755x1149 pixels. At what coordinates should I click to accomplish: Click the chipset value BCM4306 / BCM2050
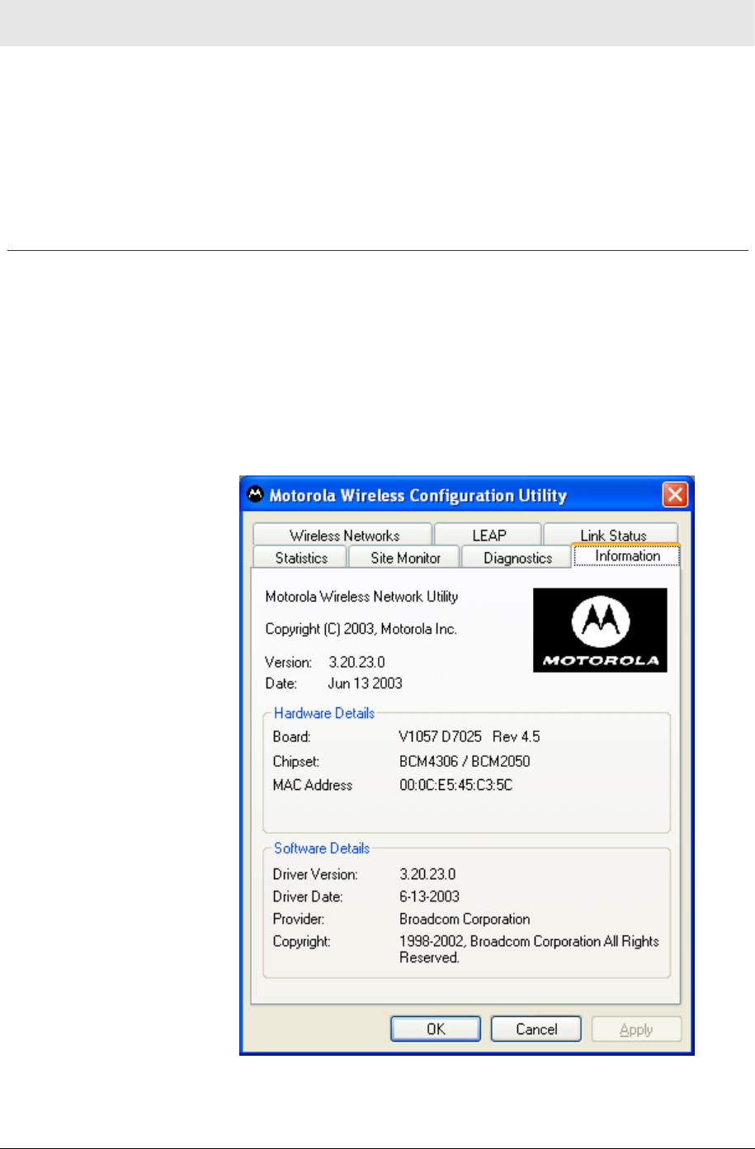(465, 761)
